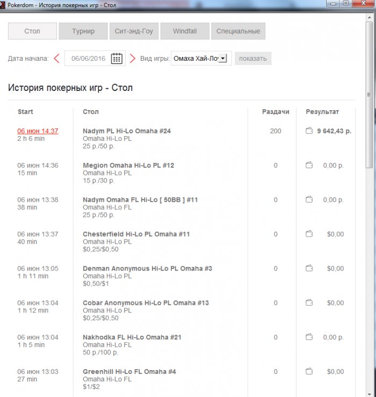The image size is (376, 397).
Task: Select Denman Anonymous Hi-Lo PL Omaha #3
Action: pos(147,268)
